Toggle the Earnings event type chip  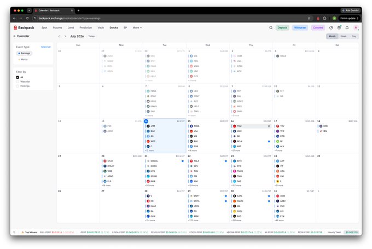[24, 53]
